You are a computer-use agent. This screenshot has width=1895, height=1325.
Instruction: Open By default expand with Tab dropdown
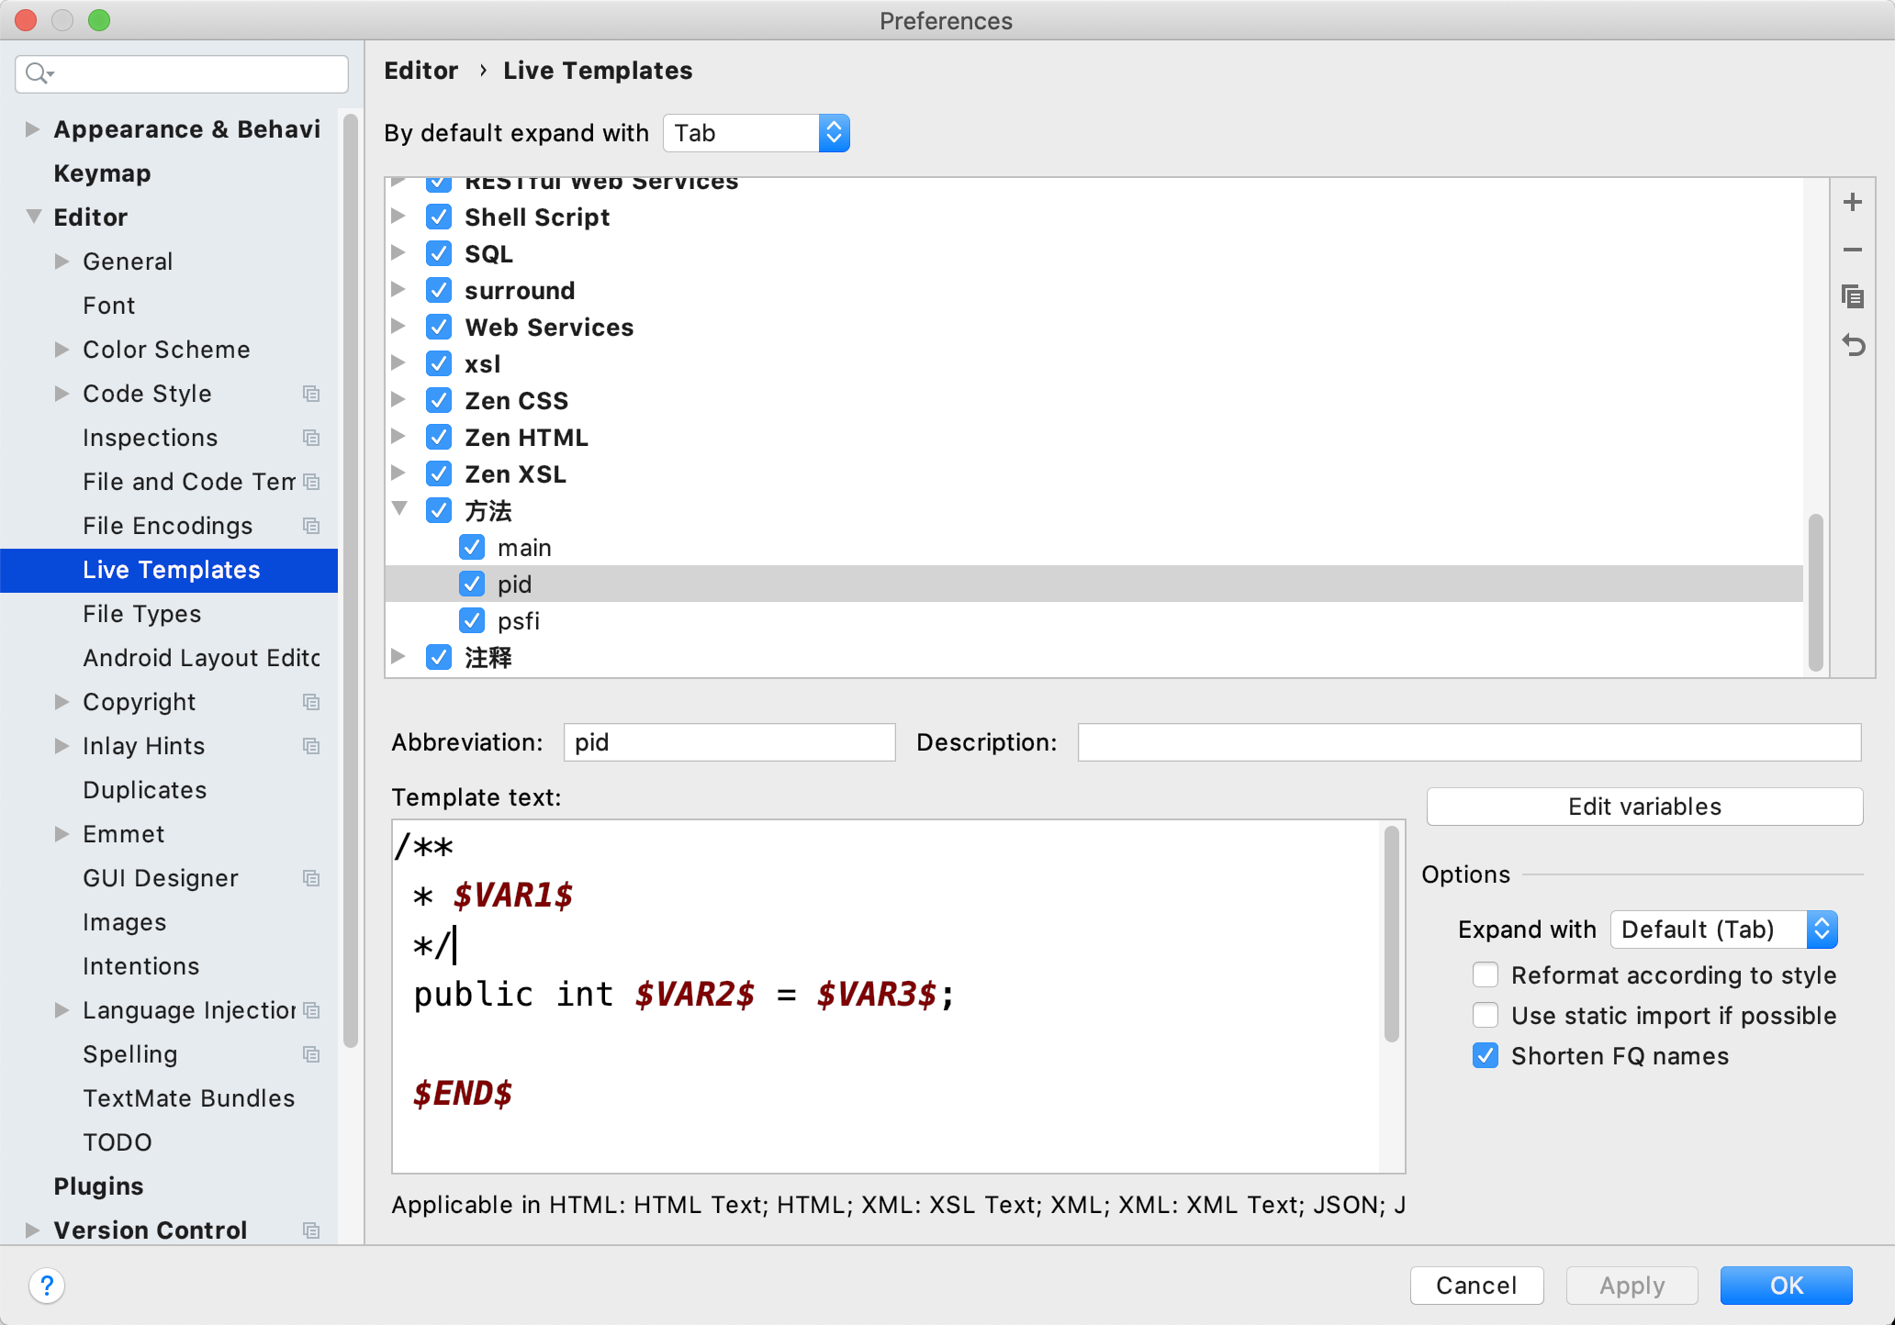[757, 133]
